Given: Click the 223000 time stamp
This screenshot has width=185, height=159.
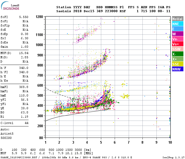Looking at the screenshot, I should tap(111, 11).
